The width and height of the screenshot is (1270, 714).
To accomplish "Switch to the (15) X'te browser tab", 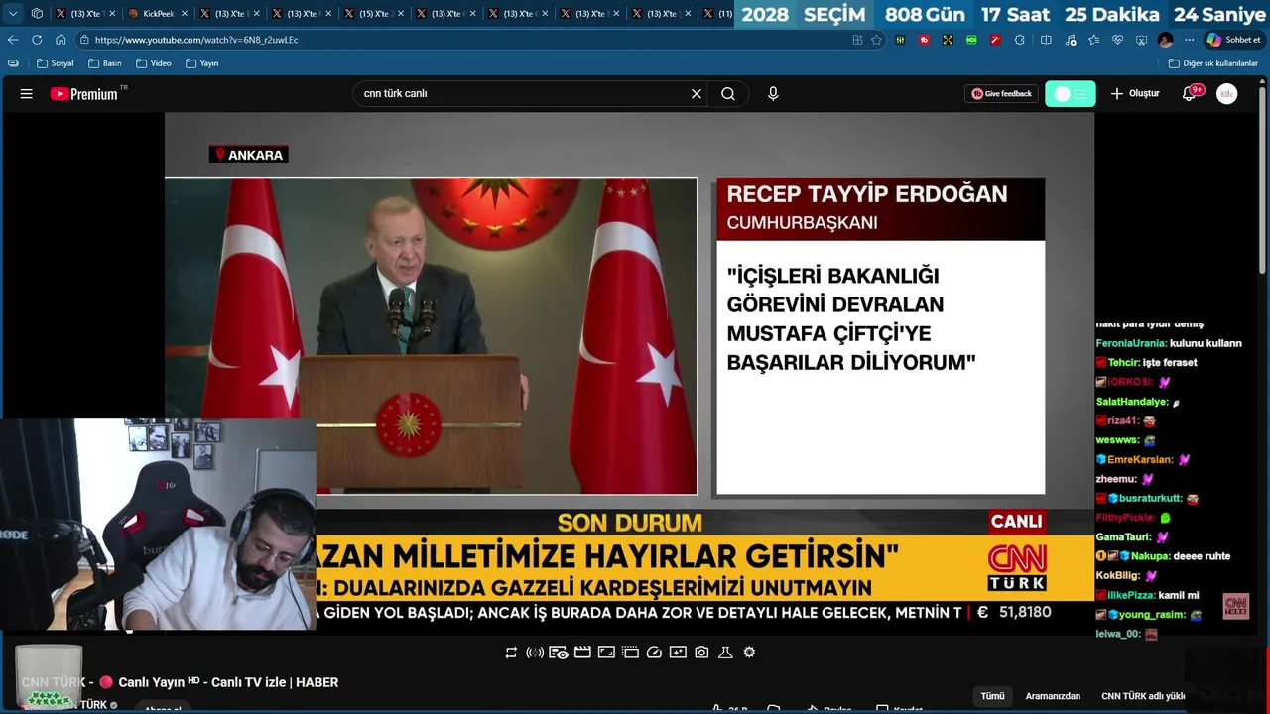I will 374,14.
